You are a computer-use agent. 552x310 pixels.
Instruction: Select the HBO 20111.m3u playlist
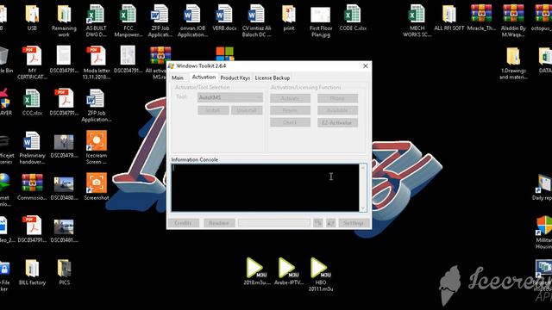coord(320,268)
